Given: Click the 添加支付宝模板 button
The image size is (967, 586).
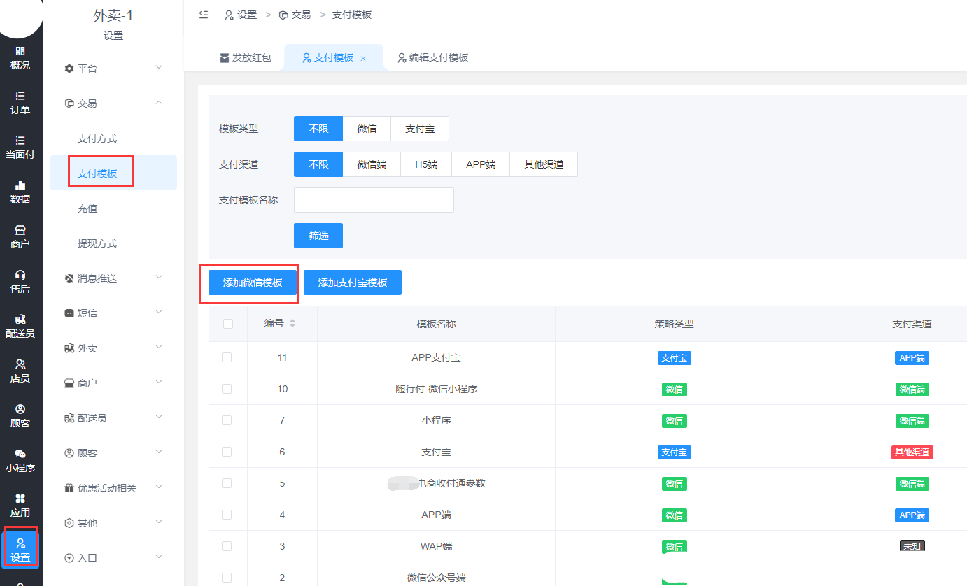Looking at the screenshot, I should point(353,283).
